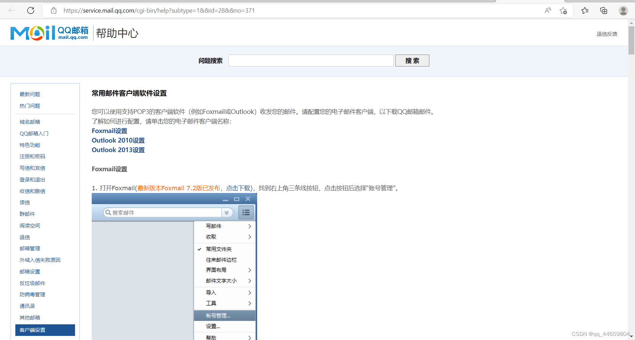The width and height of the screenshot is (635, 340).
Task: Open 其他邮箱 sidebar entry
Action: [30, 317]
